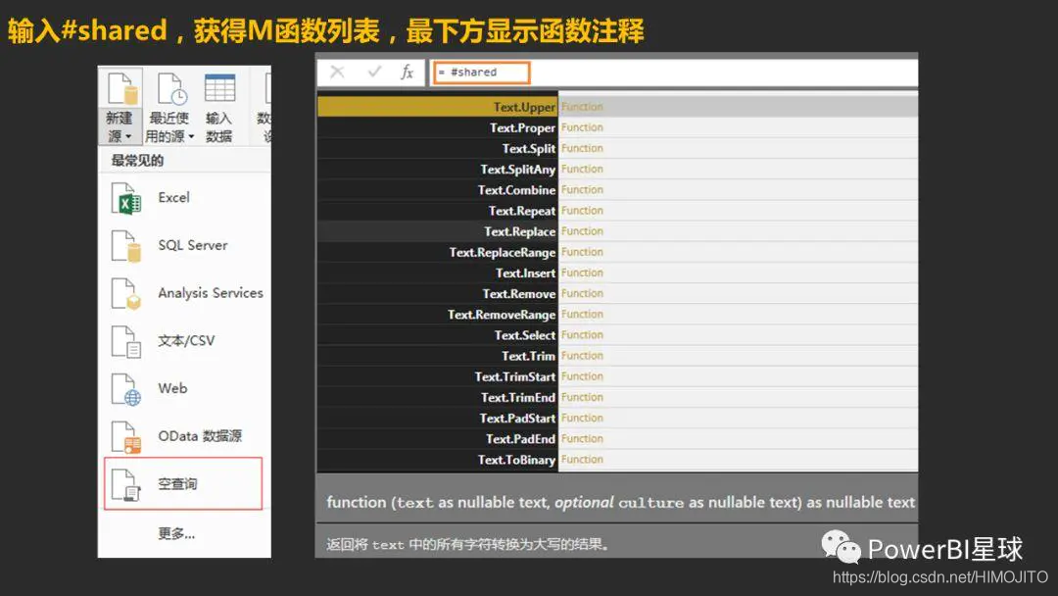Select the Text.Select row name

coord(525,335)
